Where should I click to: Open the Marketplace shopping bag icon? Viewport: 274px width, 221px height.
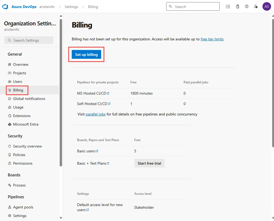(237, 6)
